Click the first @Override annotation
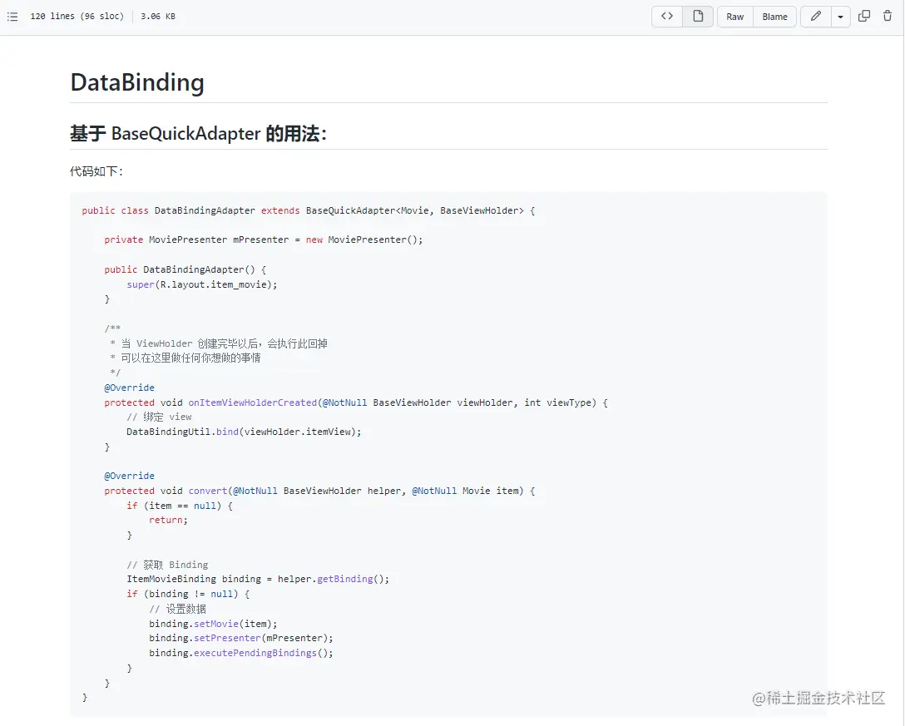This screenshot has width=905, height=726. tap(129, 388)
